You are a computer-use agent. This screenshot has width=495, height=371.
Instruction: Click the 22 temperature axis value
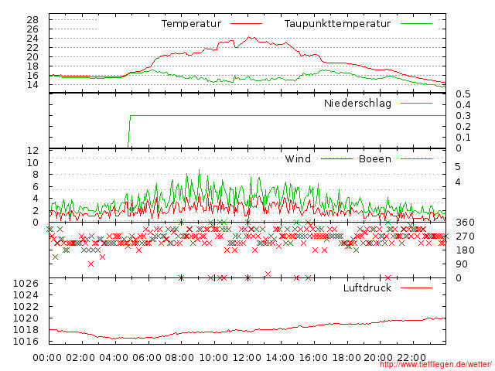[x=32, y=48]
